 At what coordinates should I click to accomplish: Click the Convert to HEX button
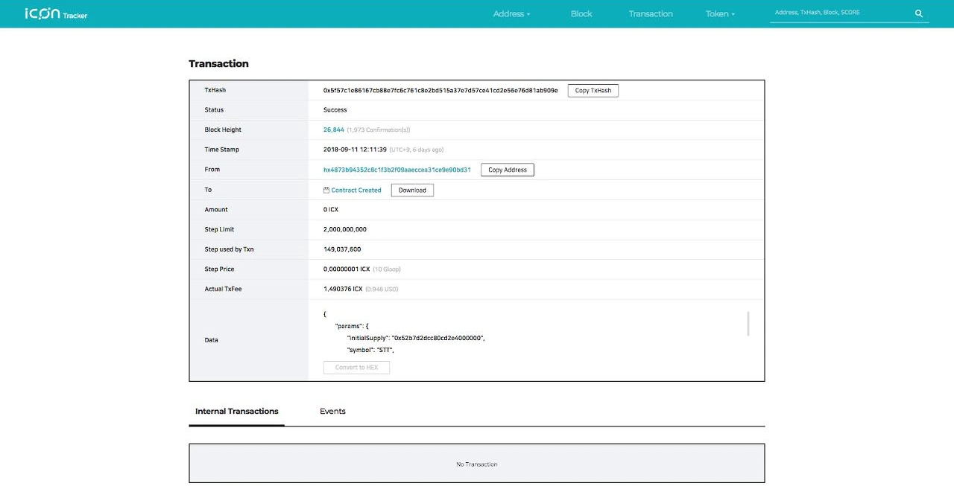[356, 368]
